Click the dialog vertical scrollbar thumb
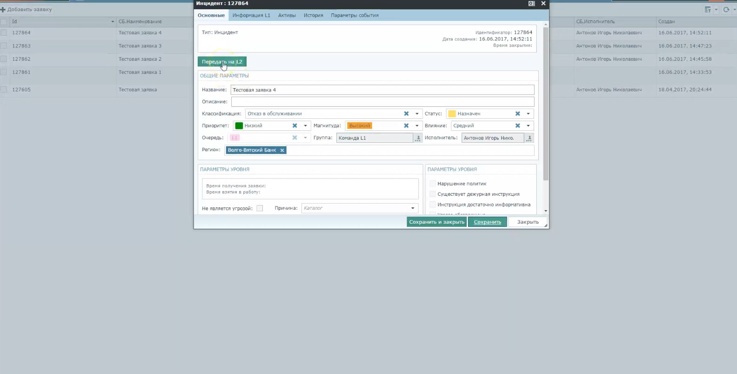Image resolution: width=737 pixels, height=374 pixels. [546, 103]
